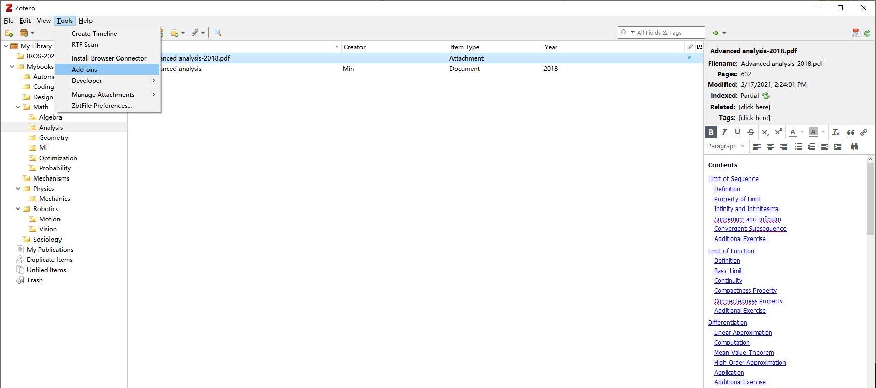Choose Create Timeline in Tools menu
Screen dimensions: 876x388
[x=107, y=33]
